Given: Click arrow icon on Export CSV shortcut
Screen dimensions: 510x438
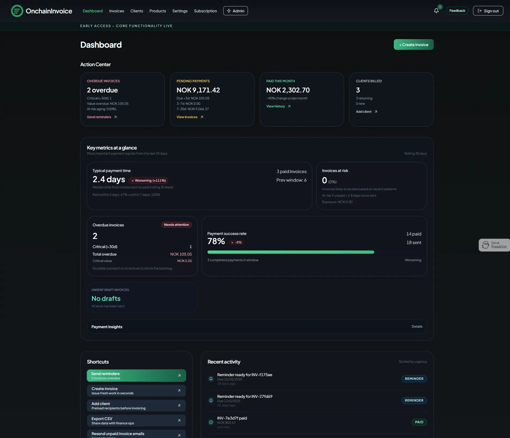Looking at the screenshot, I should 179,421.
